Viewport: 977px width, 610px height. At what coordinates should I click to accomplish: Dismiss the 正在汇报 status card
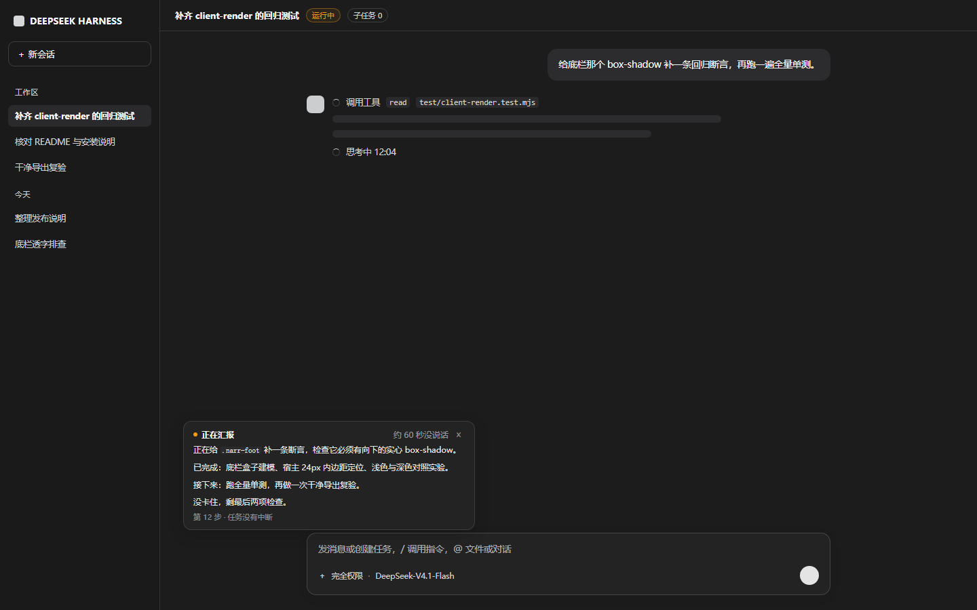click(459, 434)
